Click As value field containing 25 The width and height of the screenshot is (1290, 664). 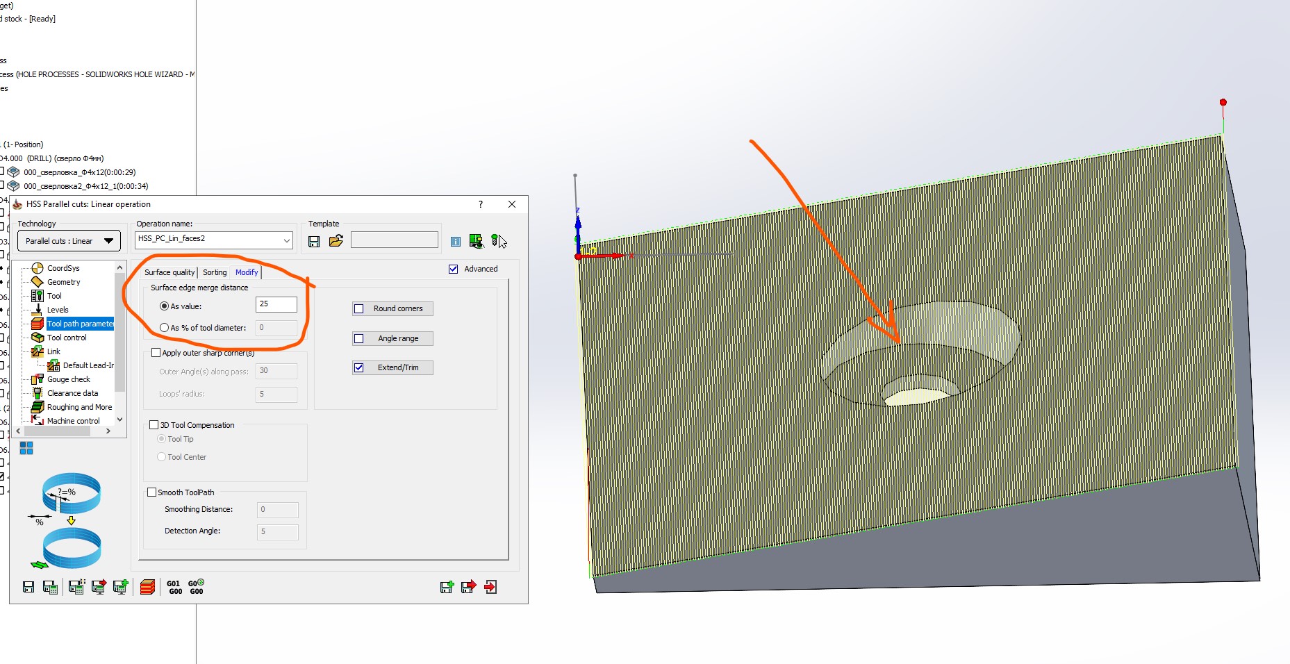click(x=276, y=304)
